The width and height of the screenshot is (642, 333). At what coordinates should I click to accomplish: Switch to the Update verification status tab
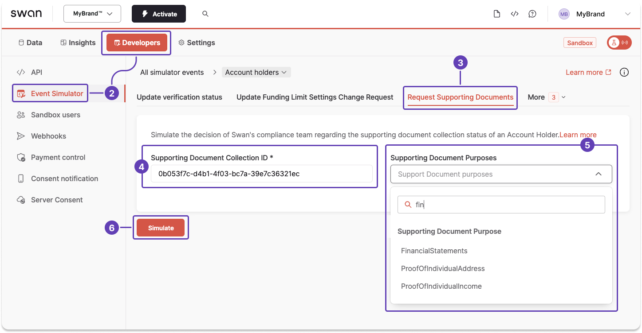pyautogui.click(x=179, y=97)
